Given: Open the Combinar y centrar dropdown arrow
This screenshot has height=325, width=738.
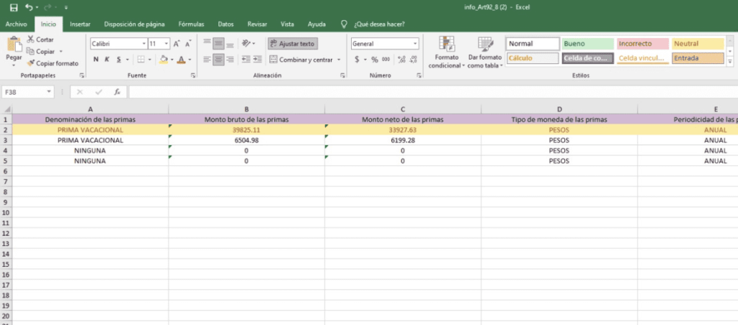Looking at the screenshot, I should [339, 60].
